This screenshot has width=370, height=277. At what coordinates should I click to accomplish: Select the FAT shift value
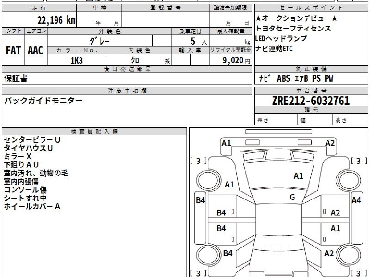click(x=13, y=50)
